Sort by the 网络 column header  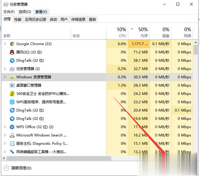pos(182,33)
